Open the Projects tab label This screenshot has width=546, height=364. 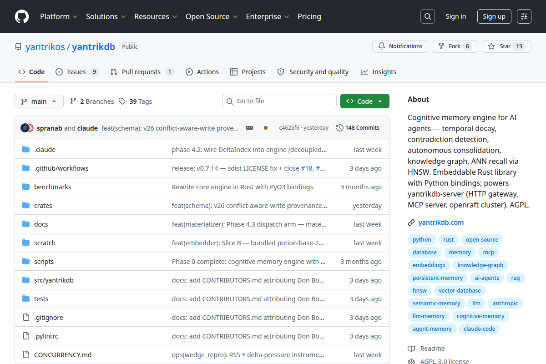click(x=254, y=72)
